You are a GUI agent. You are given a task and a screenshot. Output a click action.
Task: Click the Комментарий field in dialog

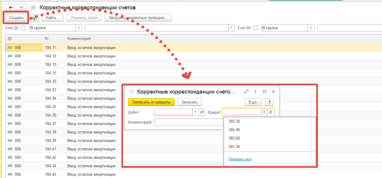click(x=189, y=122)
